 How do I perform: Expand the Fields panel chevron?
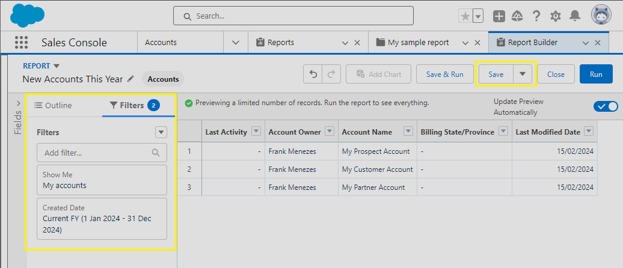[x=18, y=103]
